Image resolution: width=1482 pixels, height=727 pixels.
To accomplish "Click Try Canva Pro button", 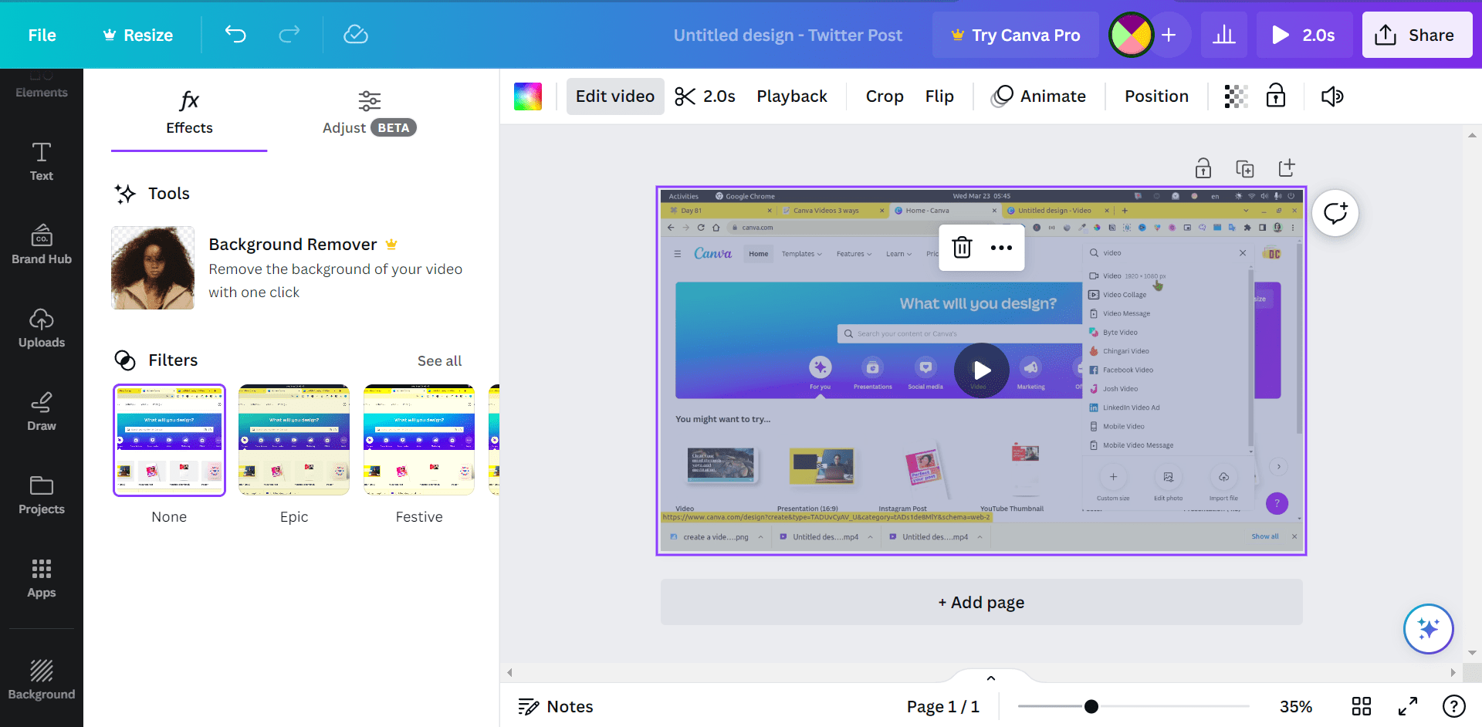I will [1016, 35].
